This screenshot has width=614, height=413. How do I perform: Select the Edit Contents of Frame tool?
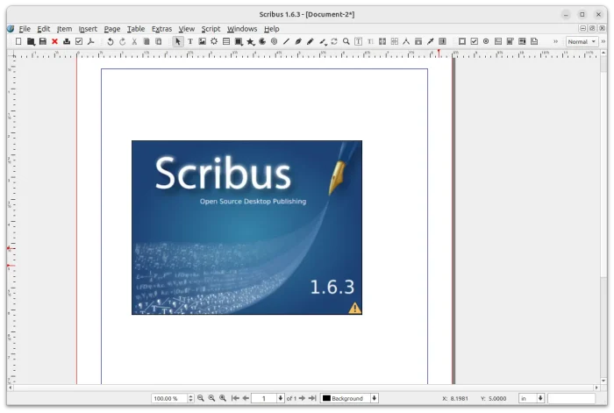(x=358, y=41)
